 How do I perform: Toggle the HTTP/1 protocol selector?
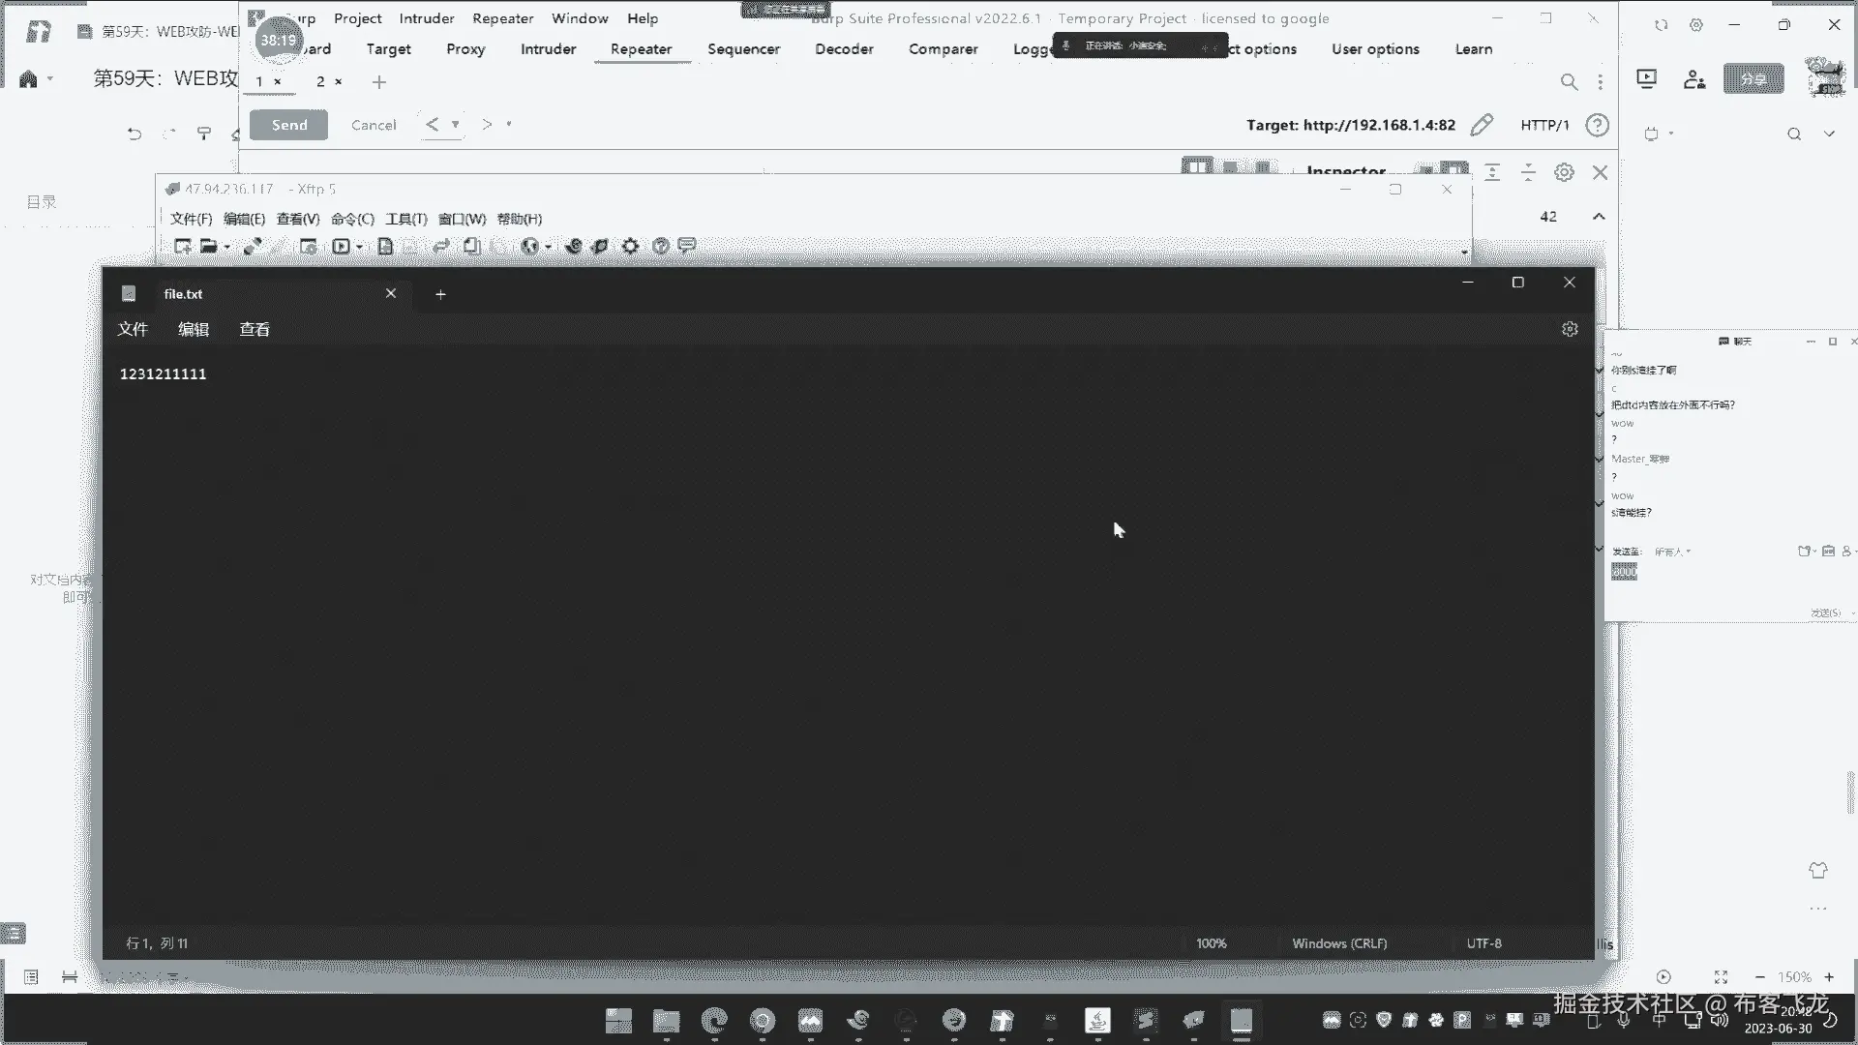tap(1544, 125)
